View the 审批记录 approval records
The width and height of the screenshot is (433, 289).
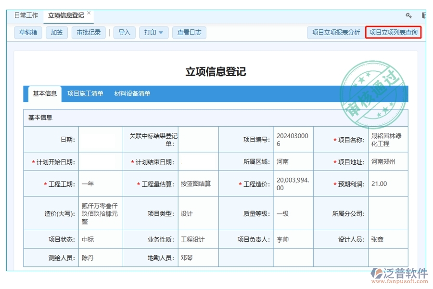(x=89, y=33)
